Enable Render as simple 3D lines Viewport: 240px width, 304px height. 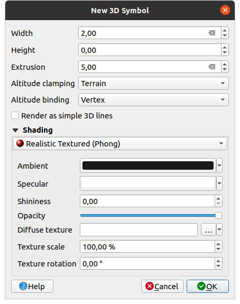click(15, 115)
